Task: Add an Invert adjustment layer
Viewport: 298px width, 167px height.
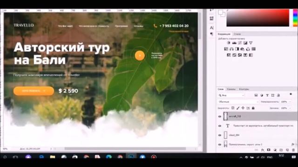Action: 229,55
